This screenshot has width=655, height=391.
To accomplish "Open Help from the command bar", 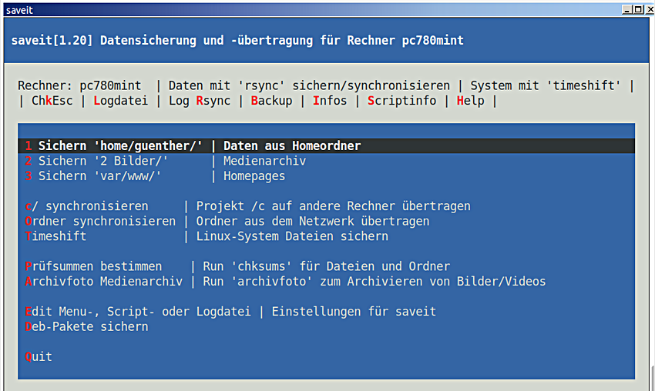I will click(x=470, y=101).
